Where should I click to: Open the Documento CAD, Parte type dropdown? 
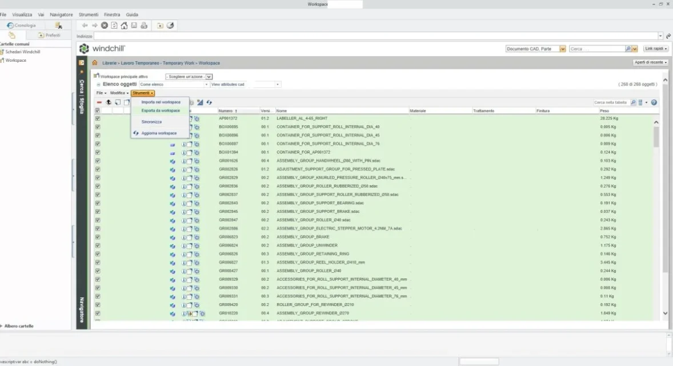pyautogui.click(x=563, y=49)
